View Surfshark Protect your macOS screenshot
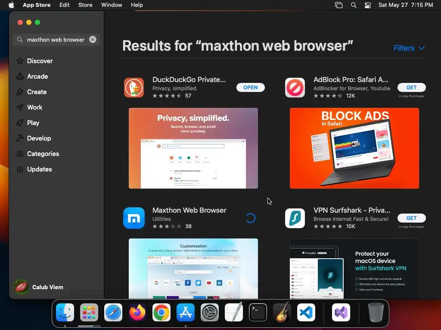This screenshot has width=441, height=330. 354,269
